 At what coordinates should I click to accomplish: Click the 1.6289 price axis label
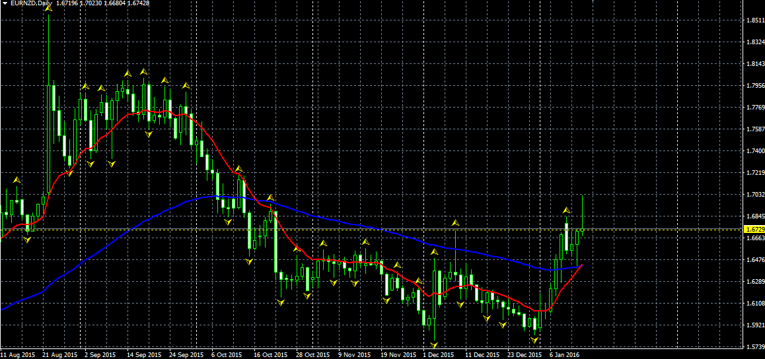(754, 282)
